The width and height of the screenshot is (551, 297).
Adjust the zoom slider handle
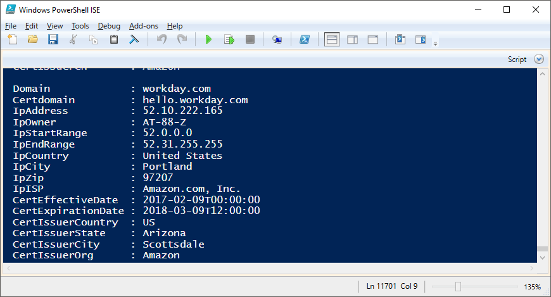[x=458, y=287]
